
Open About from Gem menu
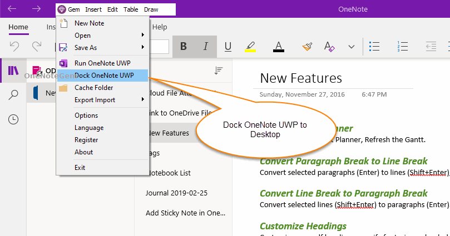[102, 152]
